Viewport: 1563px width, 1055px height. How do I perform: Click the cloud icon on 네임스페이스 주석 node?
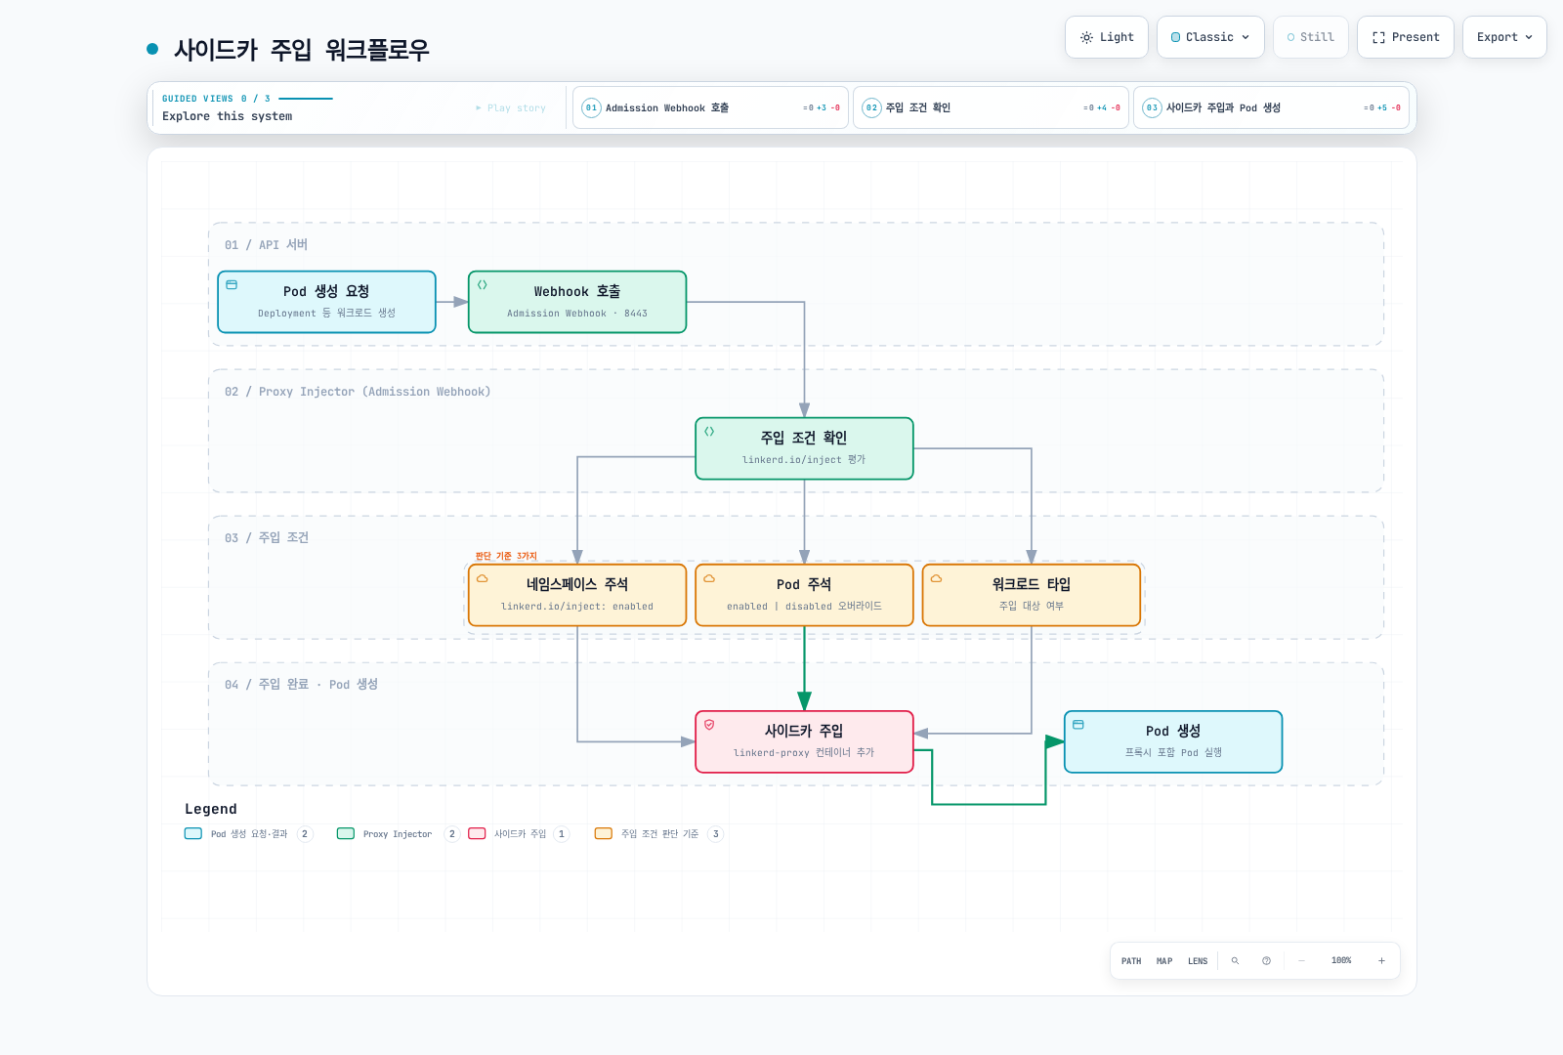point(483,578)
